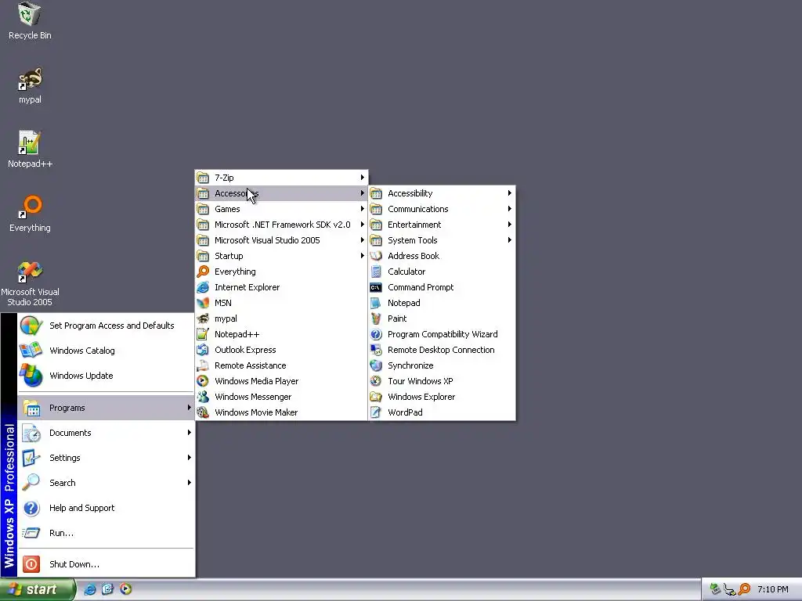Choose Shut Down... from Start menu
This screenshot has width=802, height=601.
click(x=106, y=564)
